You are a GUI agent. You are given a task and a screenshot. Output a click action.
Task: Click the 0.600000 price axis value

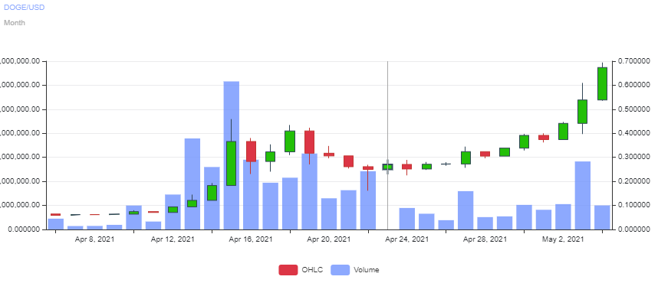[x=633, y=86]
